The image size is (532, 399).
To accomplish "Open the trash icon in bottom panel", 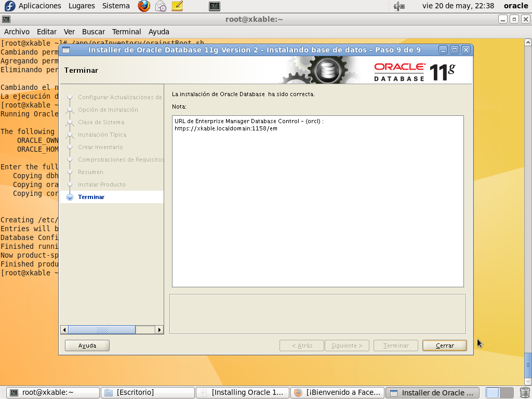I will [x=524, y=393].
